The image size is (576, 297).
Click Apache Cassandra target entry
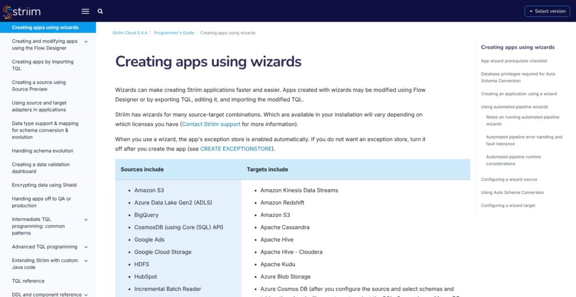click(x=285, y=227)
